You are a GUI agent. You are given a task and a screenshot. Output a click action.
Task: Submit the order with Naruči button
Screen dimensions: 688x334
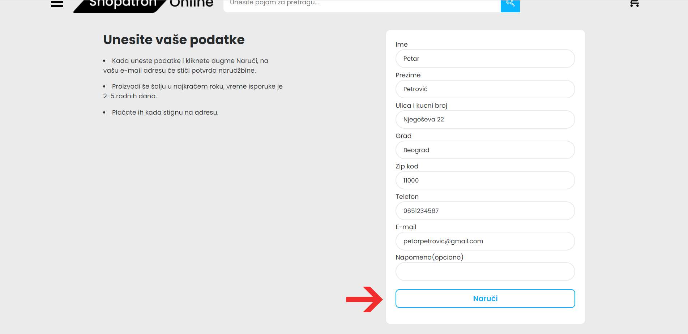[485, 299]
